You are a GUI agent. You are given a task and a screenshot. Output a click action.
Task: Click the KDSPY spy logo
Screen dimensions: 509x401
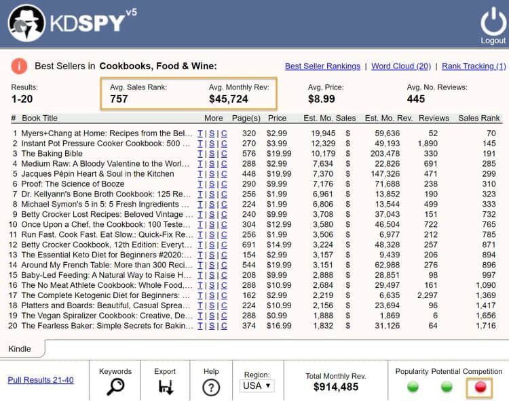tap(26, 23)
